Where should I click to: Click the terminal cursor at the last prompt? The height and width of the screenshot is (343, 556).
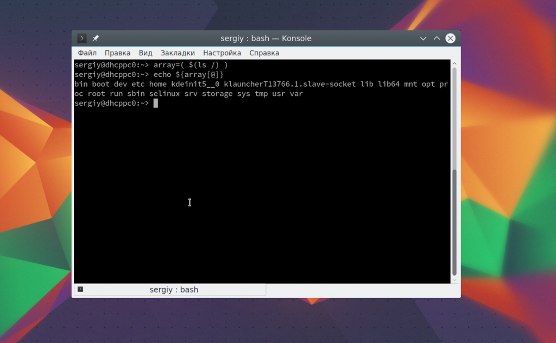155,103
